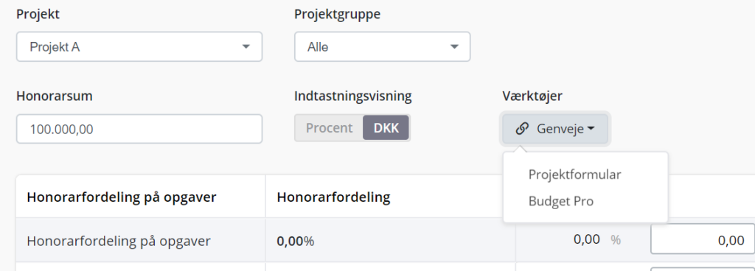Click the arrow in the Alle combo box
Viewport: 755px width, 271px height.
click(454, 46)
